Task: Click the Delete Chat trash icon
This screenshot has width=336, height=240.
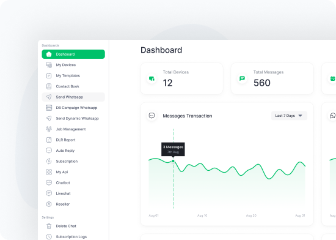Action: [49, 226]
